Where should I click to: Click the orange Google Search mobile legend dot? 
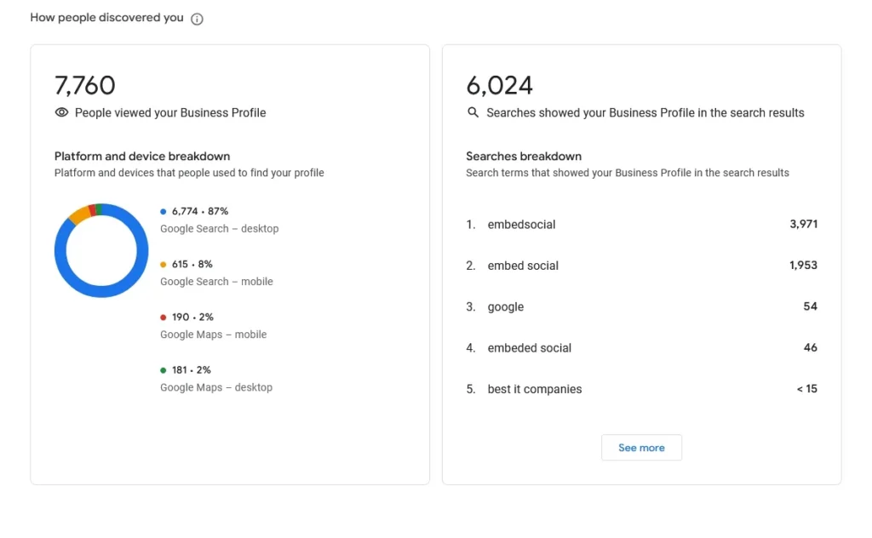[x=163, y=265]
